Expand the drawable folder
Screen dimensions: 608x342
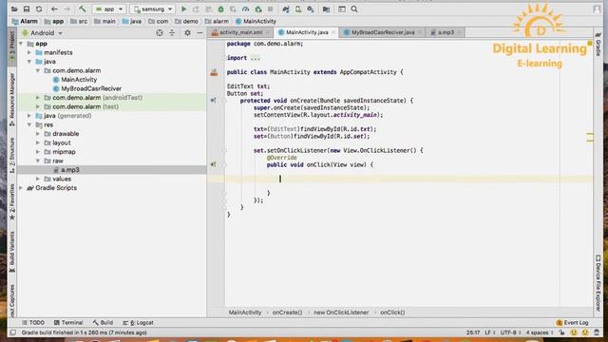(38, 133)
